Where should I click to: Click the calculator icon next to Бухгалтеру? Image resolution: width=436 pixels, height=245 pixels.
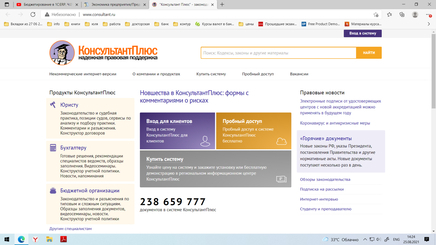coord(53,148)
